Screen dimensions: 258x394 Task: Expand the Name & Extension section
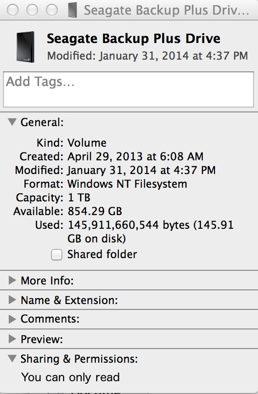click(x=12, y=300)
